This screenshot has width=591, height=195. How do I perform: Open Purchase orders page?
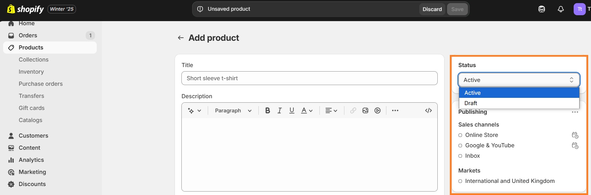pyautogui.click(x=41, y=84)
